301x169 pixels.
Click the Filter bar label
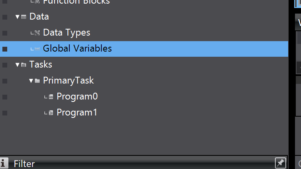24,163
